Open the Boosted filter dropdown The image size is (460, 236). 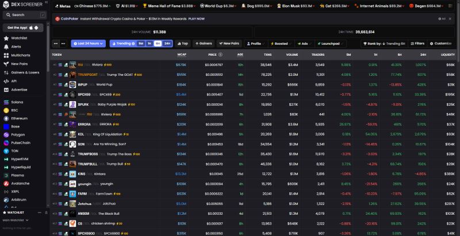[x=281, y=44]
